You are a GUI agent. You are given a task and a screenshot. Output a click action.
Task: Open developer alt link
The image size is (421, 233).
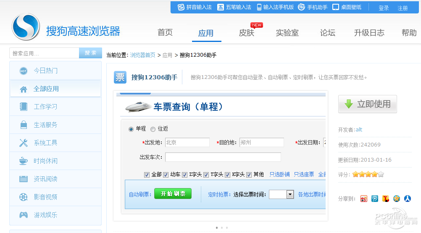359,129
